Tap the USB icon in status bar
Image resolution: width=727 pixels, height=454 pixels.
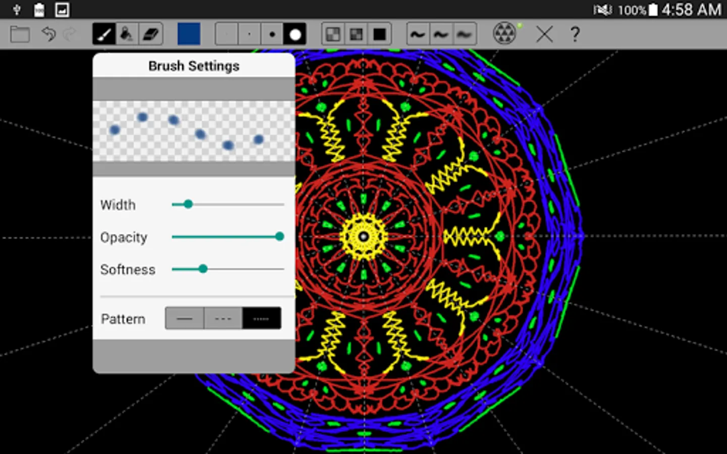pos(17,10)
